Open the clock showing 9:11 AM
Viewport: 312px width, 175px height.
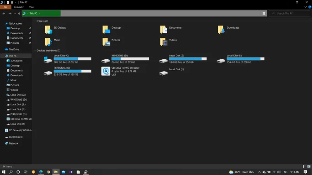[295, 172]
